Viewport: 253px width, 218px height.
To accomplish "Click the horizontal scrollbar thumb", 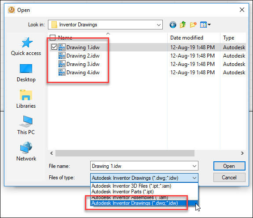I will 125,153.
